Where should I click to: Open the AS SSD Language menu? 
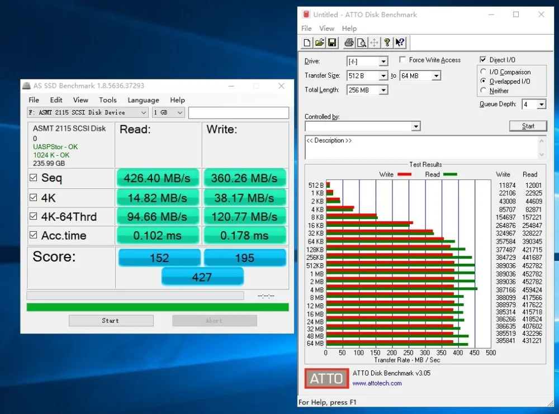(143, 100)
